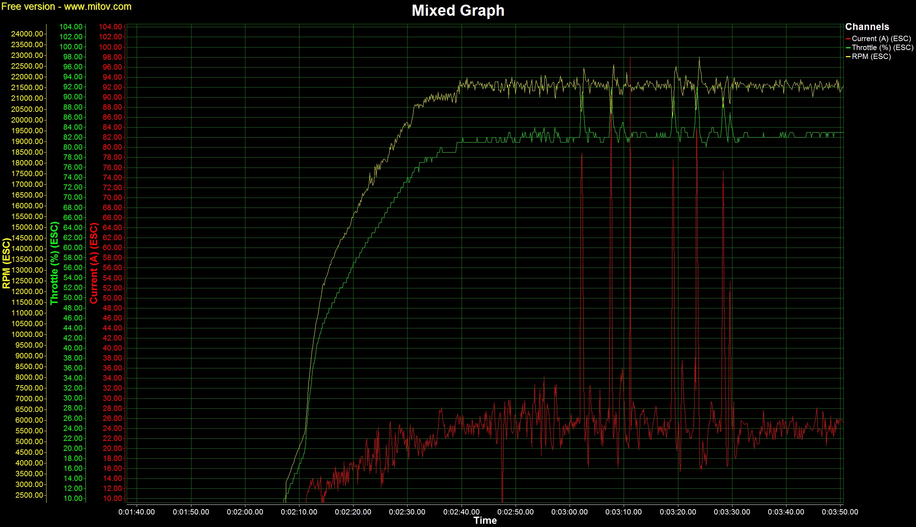Click the Time axis title

coord(484,521)
